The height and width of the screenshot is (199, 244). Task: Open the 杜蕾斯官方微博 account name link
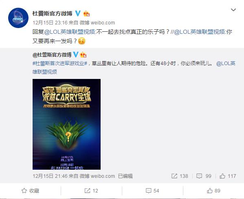tap(53, 13)
